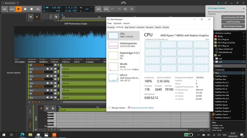
Task: Click the redo arrow icon
Action: pos(119,9)
